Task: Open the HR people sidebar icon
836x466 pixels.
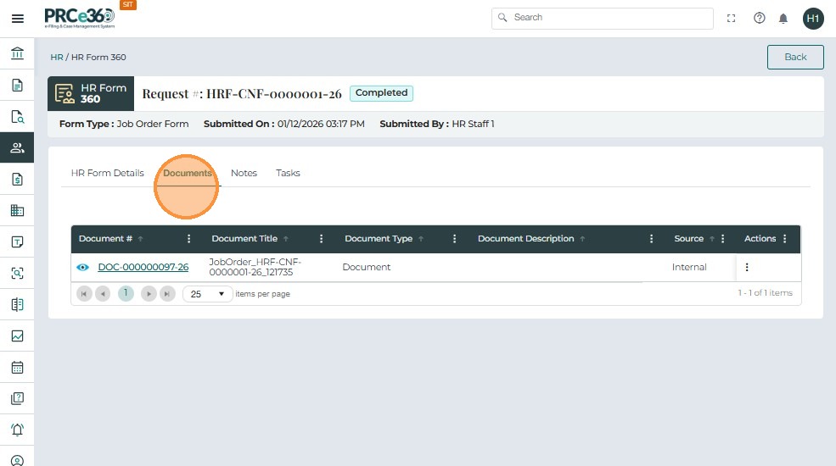Action: 17,147
